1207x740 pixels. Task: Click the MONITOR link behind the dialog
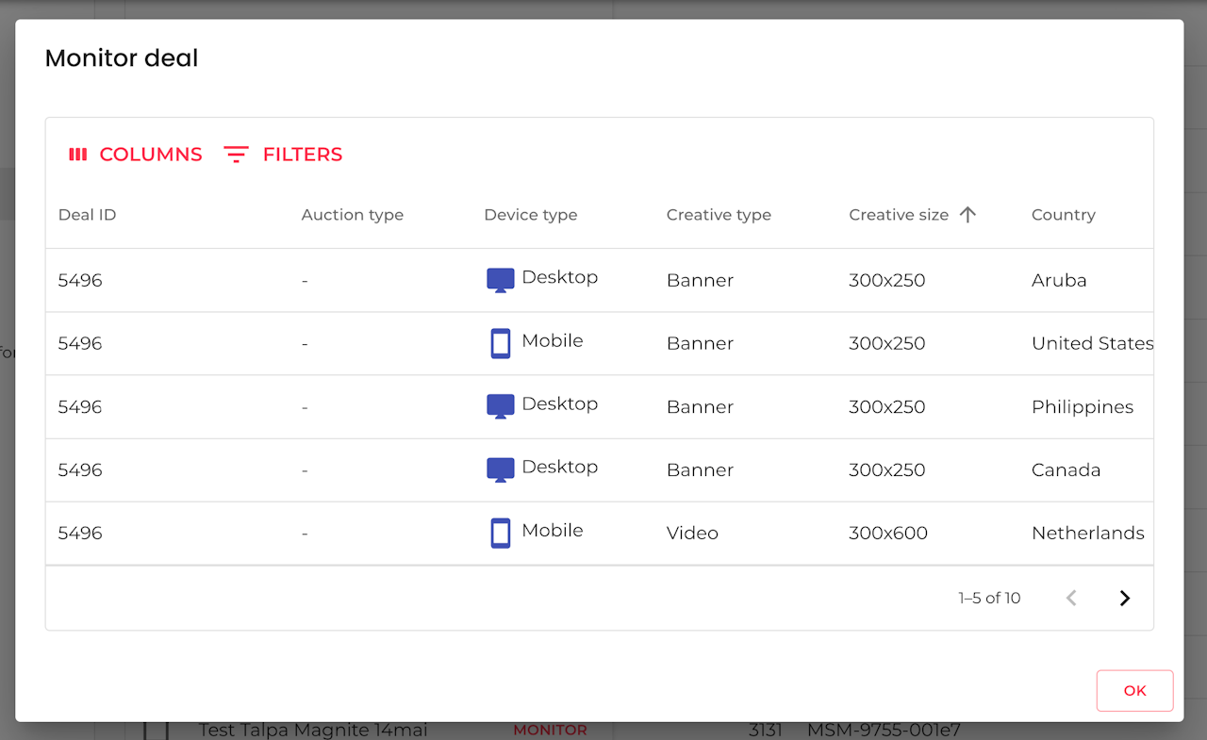550,730
